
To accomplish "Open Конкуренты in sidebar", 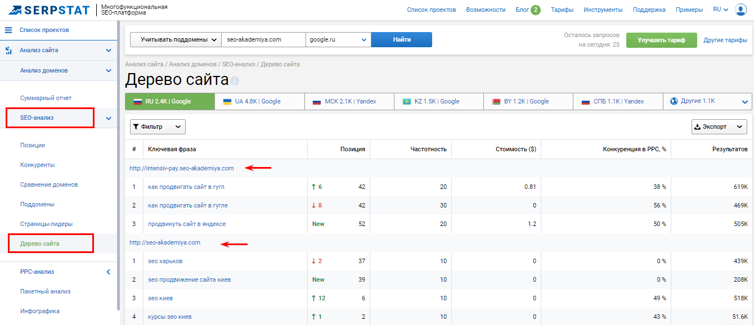I will point(37,165).
